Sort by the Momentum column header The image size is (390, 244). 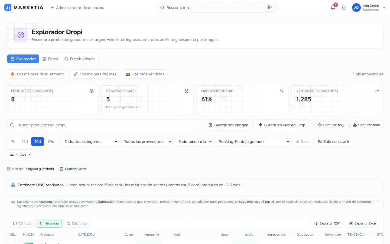[x=333, y=235]
